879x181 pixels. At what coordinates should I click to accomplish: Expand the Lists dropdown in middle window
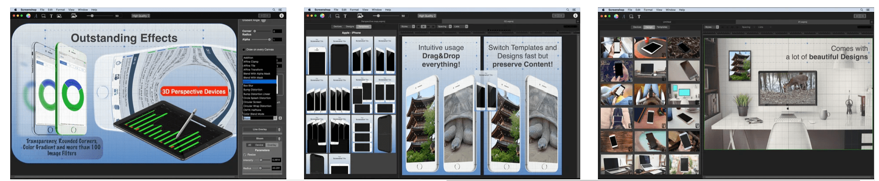[x=461, y=26]
